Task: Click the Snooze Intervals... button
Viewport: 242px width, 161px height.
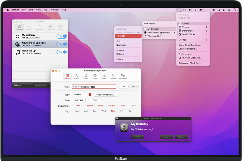Action: (105, 95)
